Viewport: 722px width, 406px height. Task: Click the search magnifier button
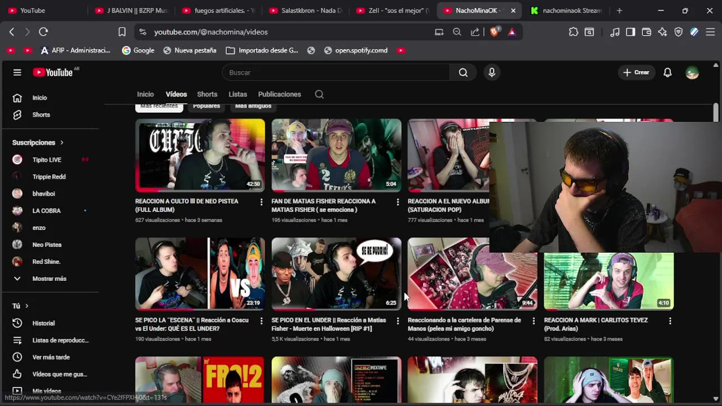[463, 72]
